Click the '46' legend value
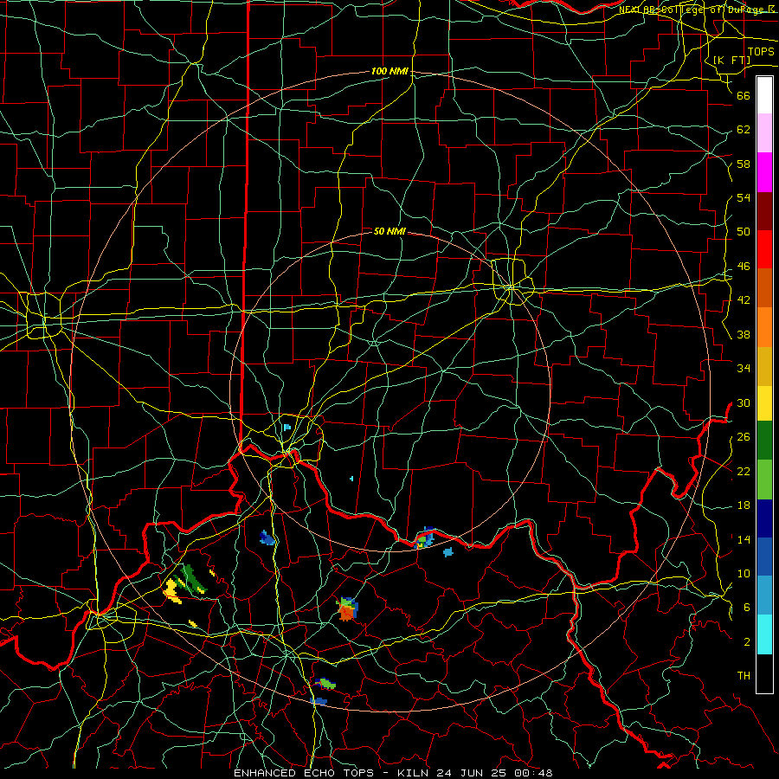Image resolution: width=779 pixels, height=779 pixels. [x=744, y=267]
